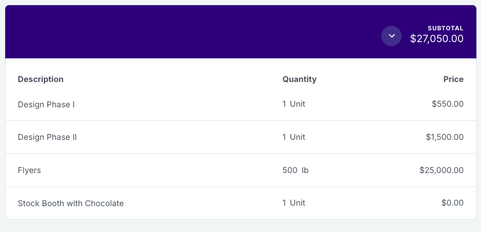The height and width of the screenshot is (232, 481).
Task: Select the Description column header
Action: [41, 79]
